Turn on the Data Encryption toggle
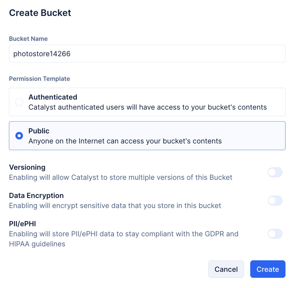Image resolution: width=295 pixels, height=288 pixels. [275, 201]
